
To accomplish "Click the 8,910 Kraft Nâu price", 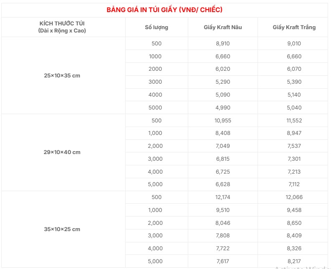I will pos(223,44).
